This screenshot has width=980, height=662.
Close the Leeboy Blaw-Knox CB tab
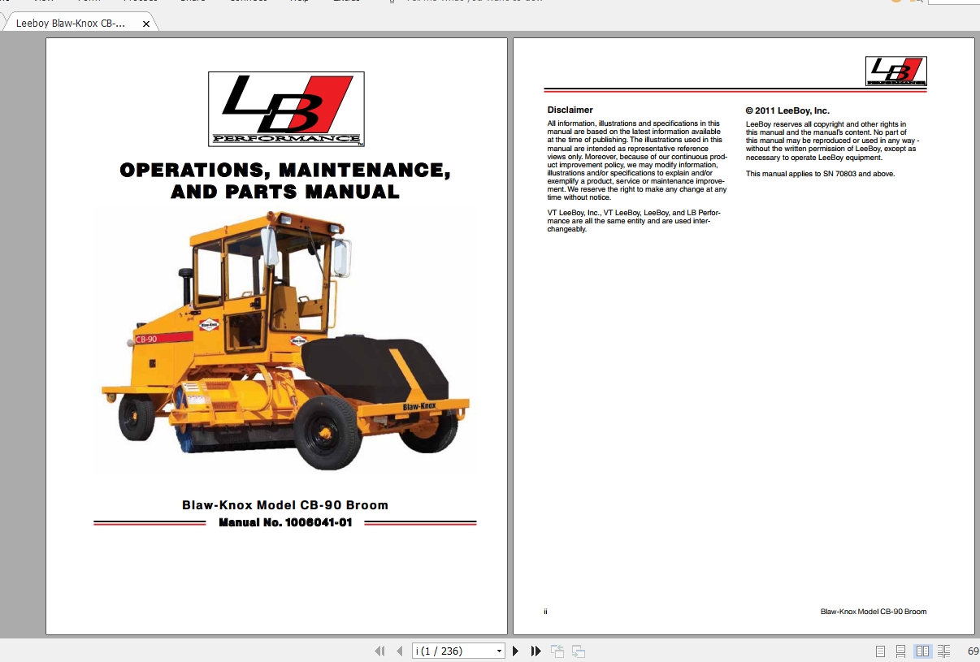coord(146,24)
